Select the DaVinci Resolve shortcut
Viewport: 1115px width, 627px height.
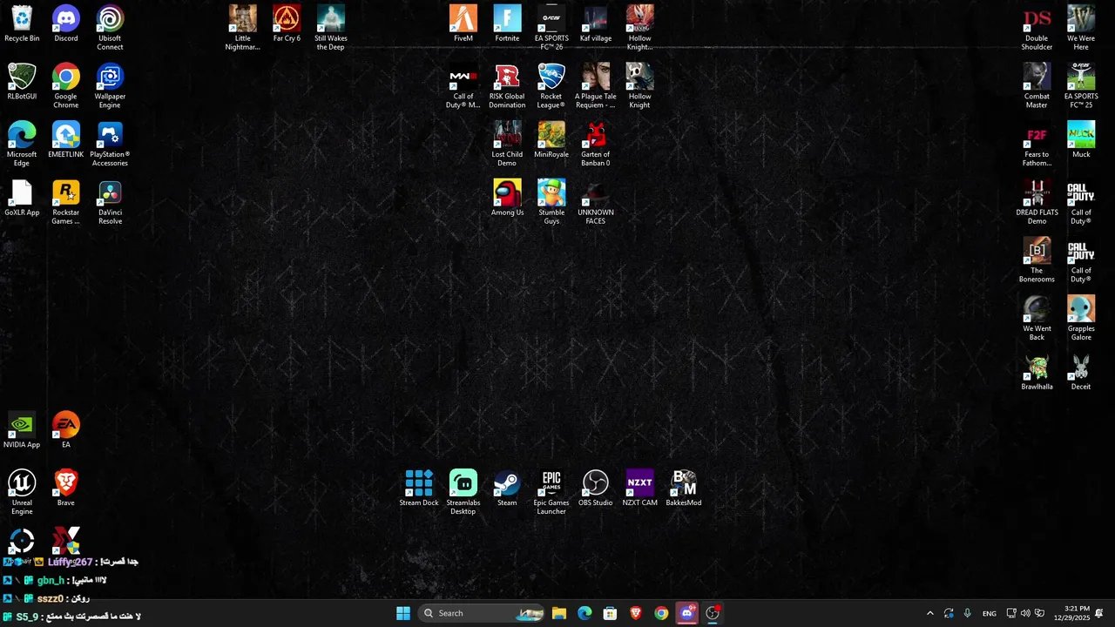110,202
